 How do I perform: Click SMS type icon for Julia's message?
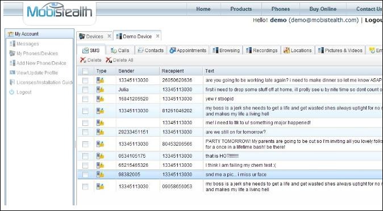(100, 90)
